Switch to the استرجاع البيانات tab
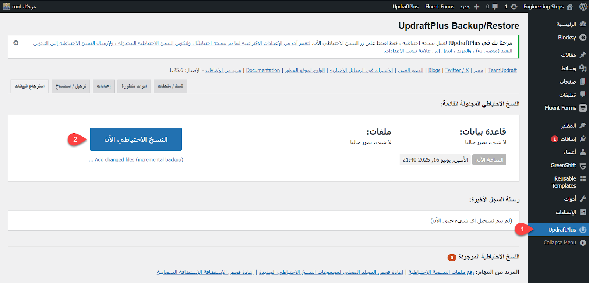Viewport: 589px width, 283px height. [x=29, y=86]
